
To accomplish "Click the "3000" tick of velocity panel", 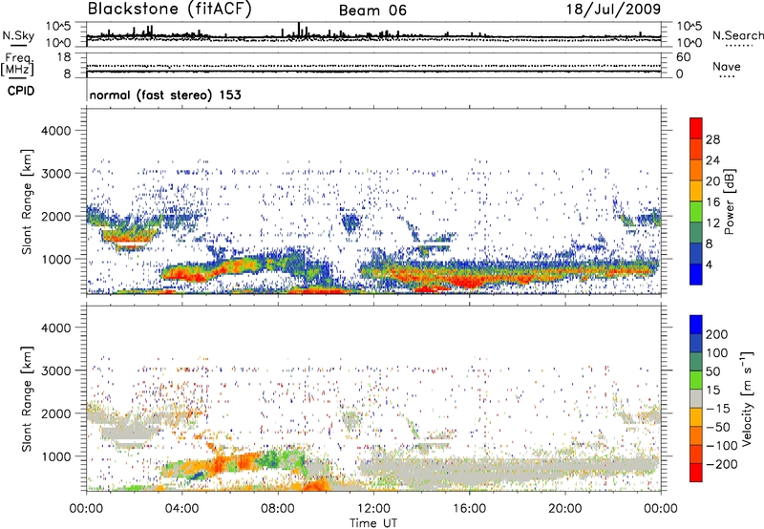I will (x=56, y=370).
